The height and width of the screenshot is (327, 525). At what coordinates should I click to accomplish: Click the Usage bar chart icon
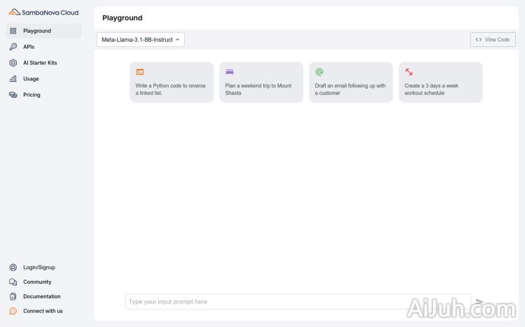13,79
